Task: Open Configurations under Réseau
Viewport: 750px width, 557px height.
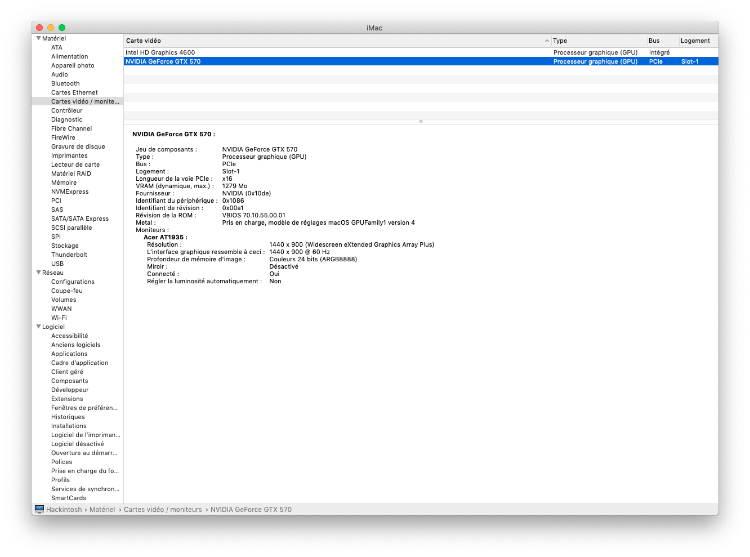Action: (x=73, y=282)
